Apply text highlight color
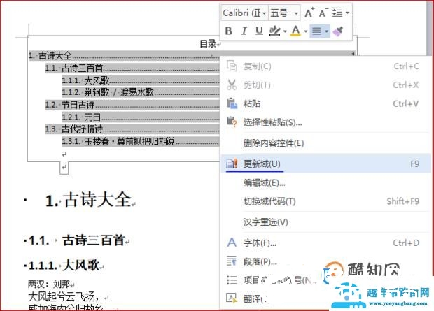 coord(275,31)
